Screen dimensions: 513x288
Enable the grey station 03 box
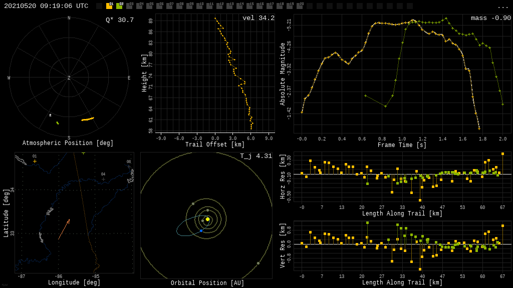[129, 6]
